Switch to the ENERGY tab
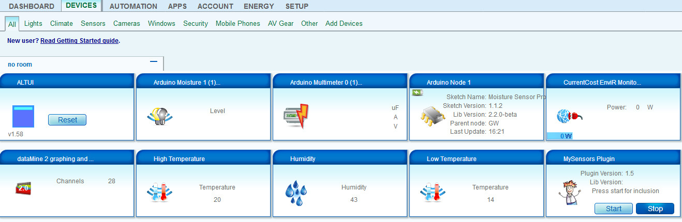This screenshot has width=682, height=222. (259, 6)
